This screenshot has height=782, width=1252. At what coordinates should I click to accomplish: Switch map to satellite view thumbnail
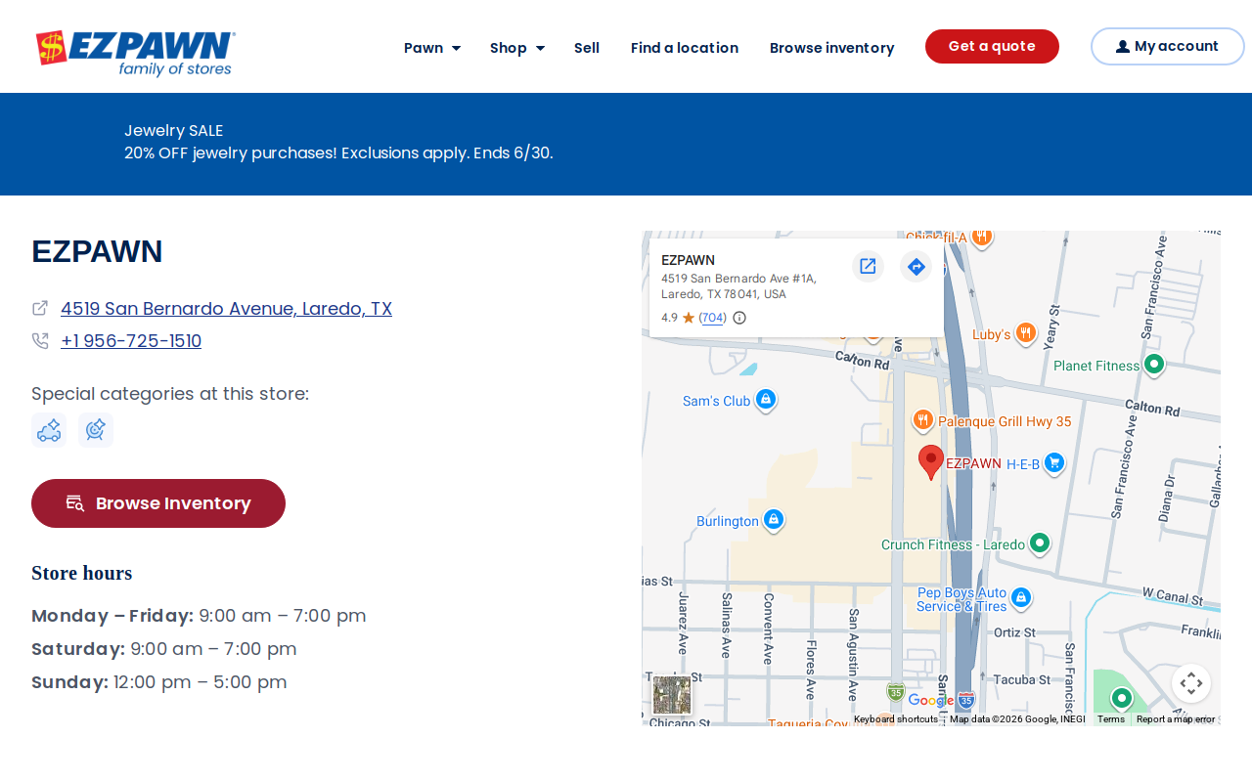(672, 695)
